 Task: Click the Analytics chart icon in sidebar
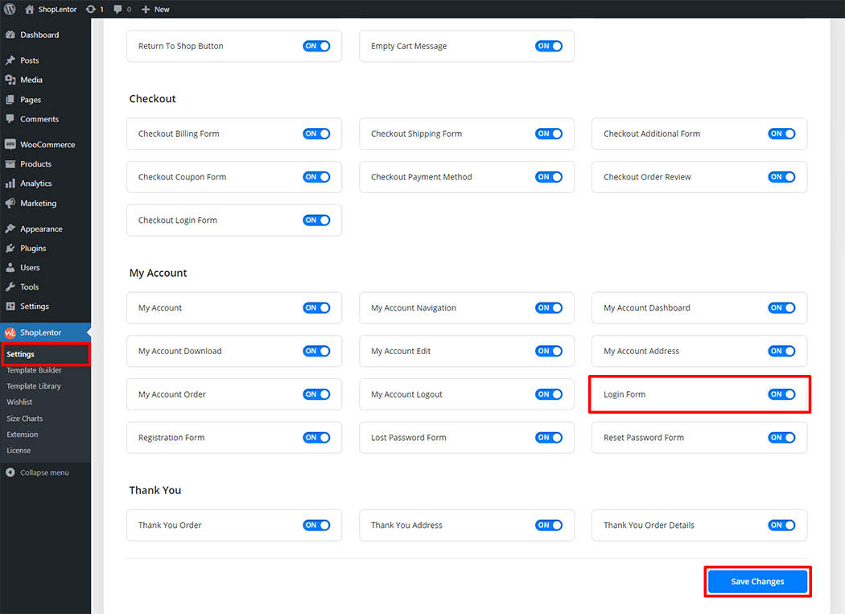[x=10, y=183]
